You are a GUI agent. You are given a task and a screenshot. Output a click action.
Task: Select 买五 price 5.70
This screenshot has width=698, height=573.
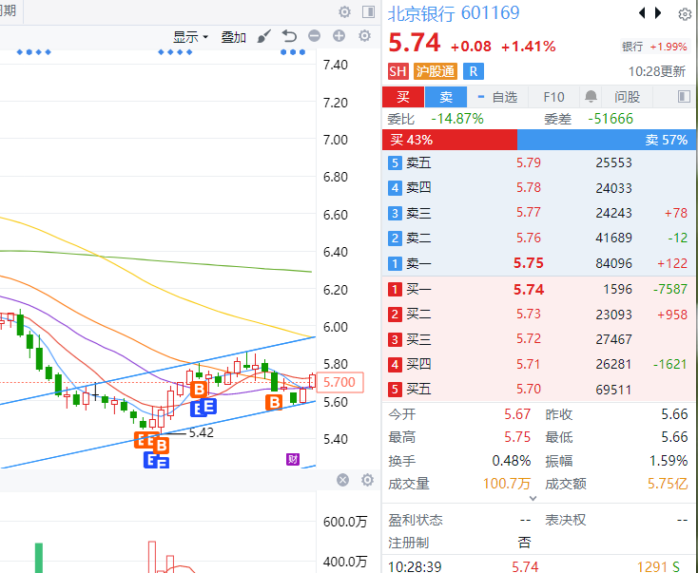(x=529, y=390)
